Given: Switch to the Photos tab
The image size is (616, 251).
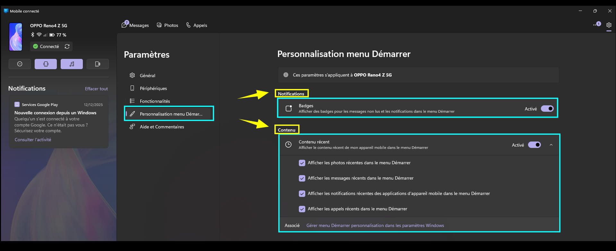Looking at the screenshot, I should 167,25.
